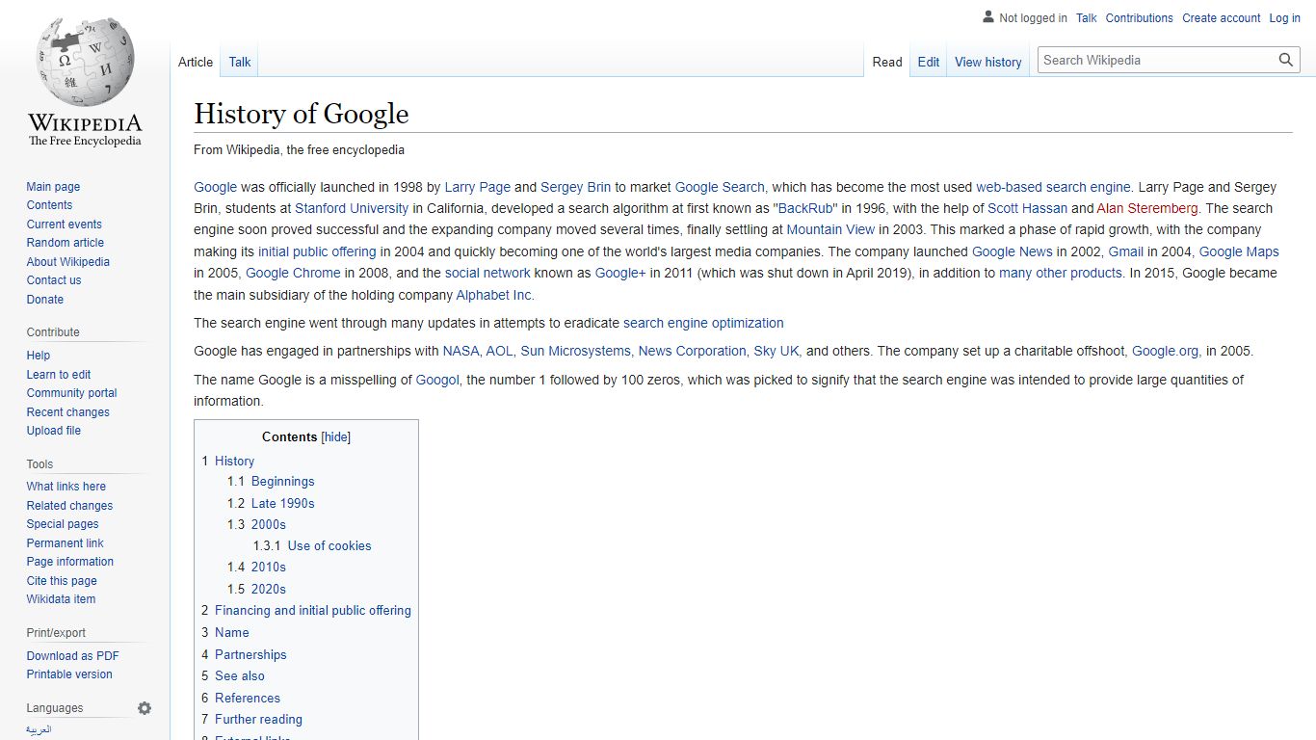Open the Mountain View link
Viewport: 1316px width, 740px height.
[x=831, y=229]
